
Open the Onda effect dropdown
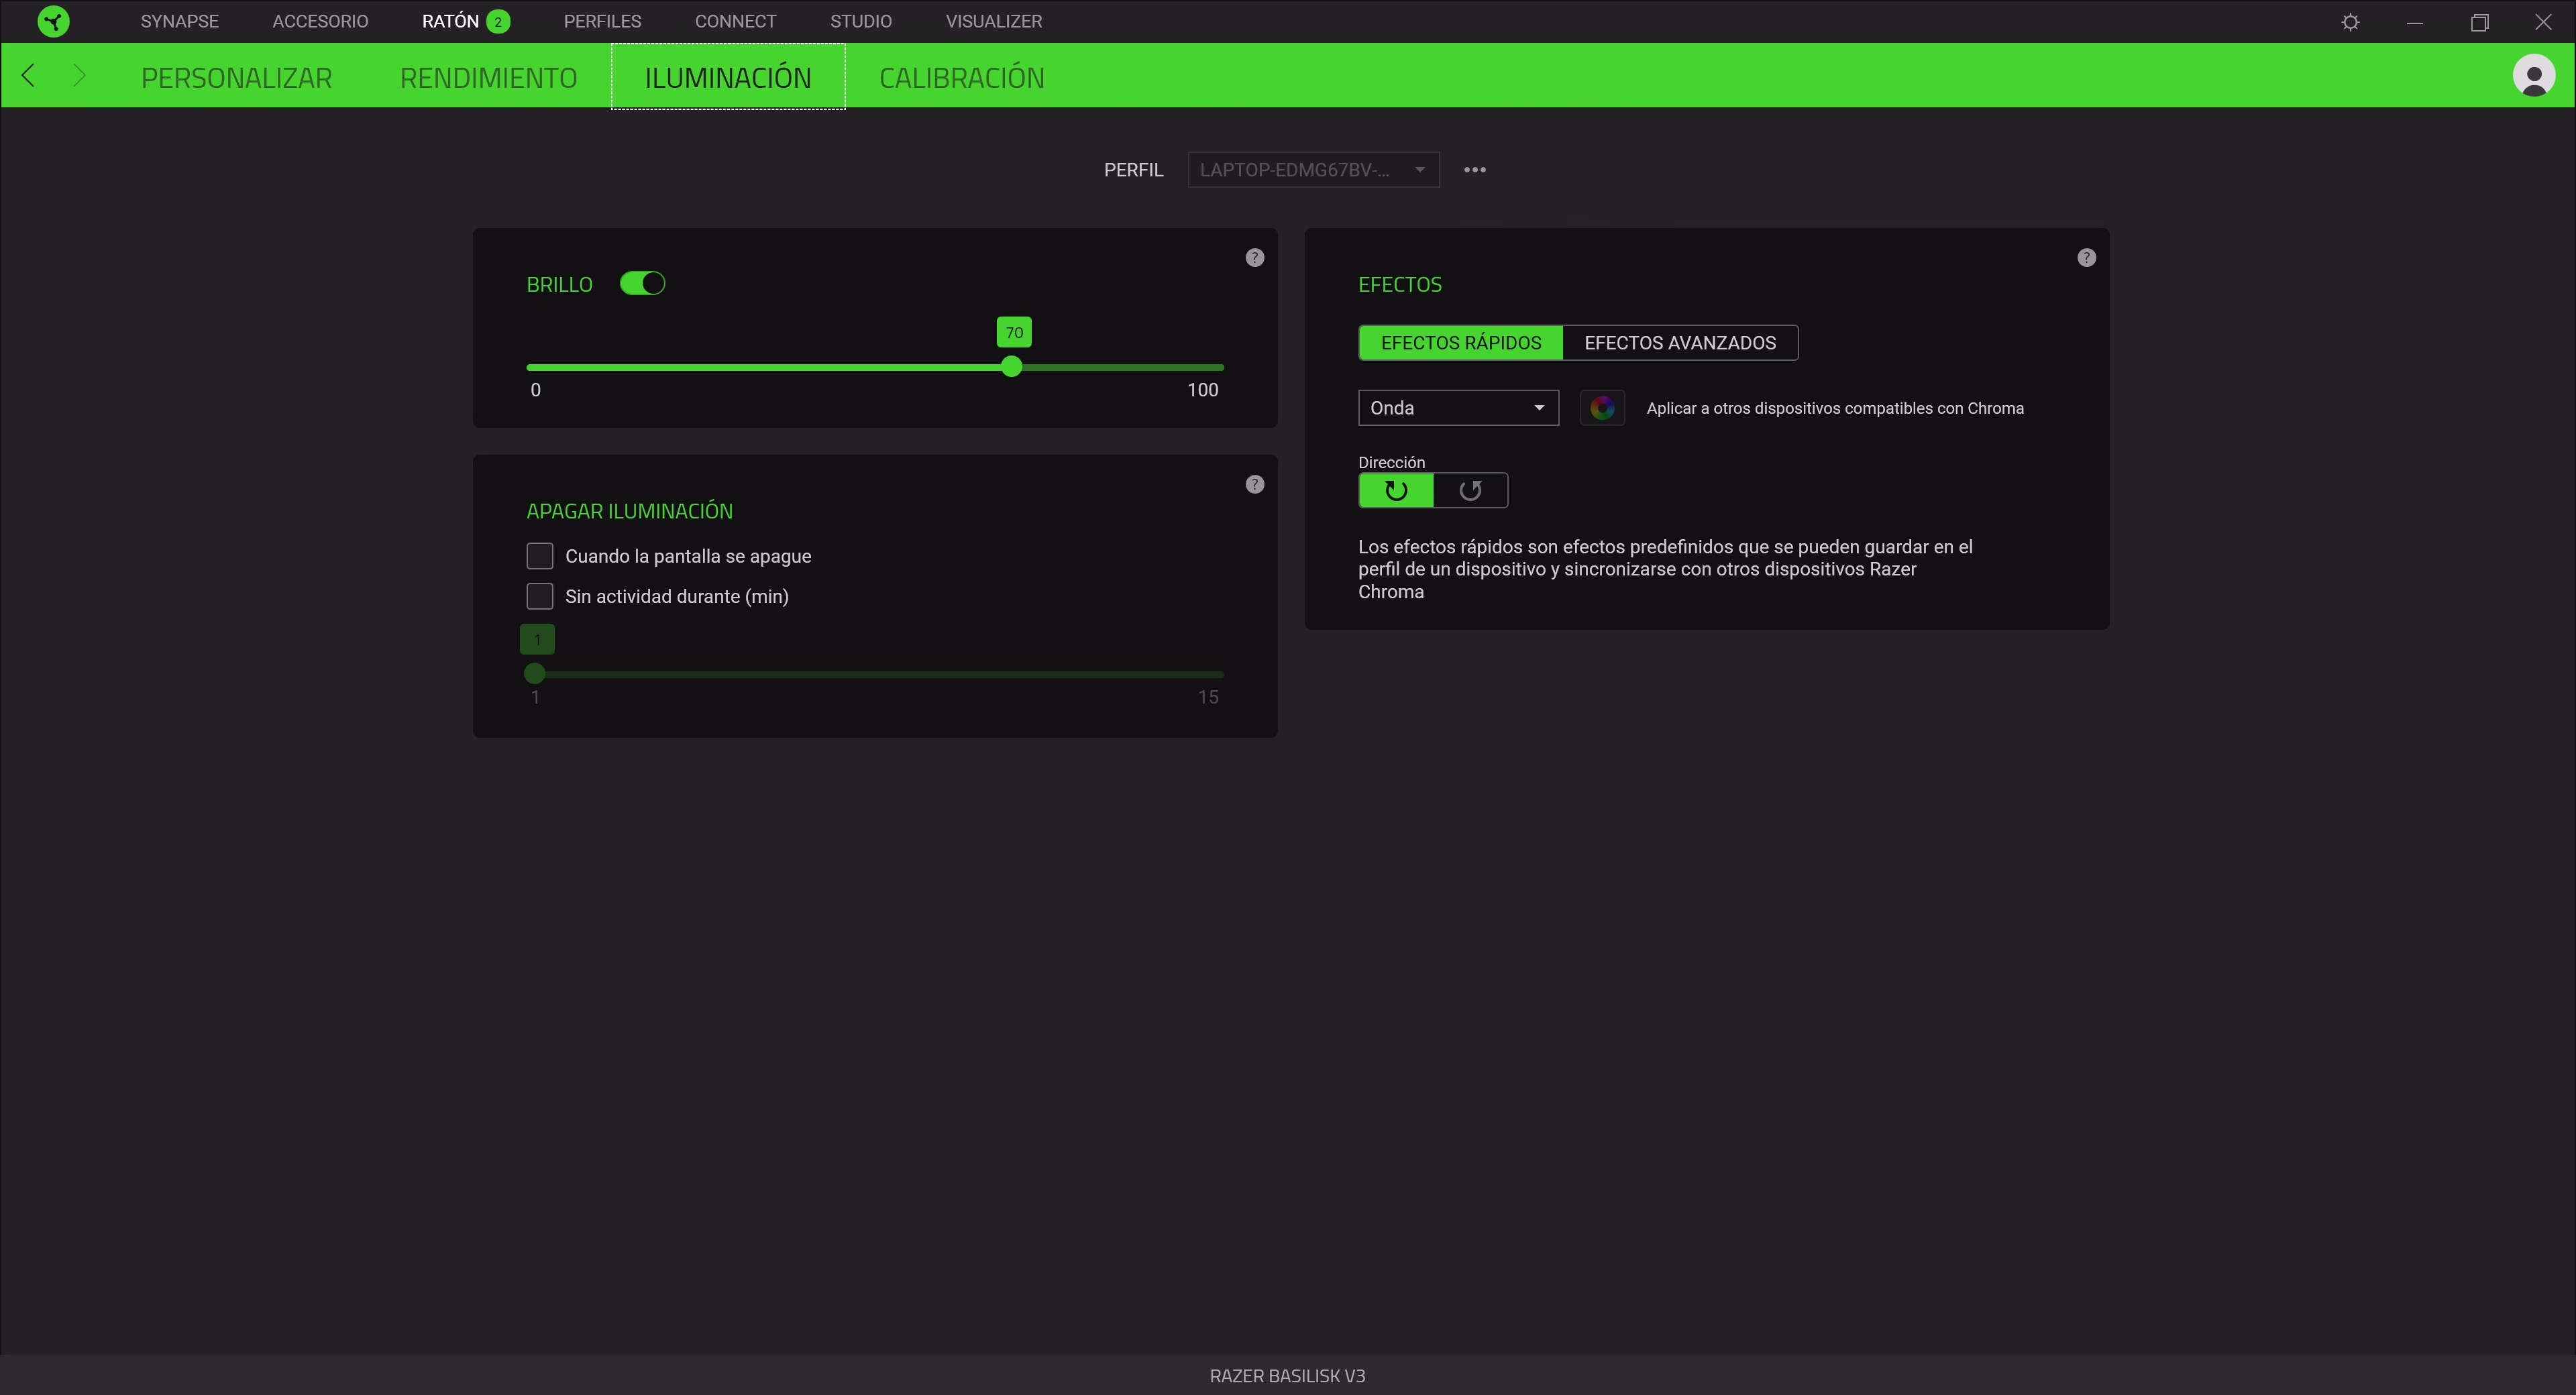pyautogui.click(x=1458, y=408)
